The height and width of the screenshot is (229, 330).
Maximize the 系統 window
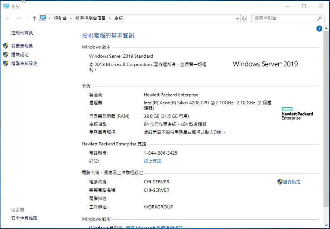[x=304, y=6]
